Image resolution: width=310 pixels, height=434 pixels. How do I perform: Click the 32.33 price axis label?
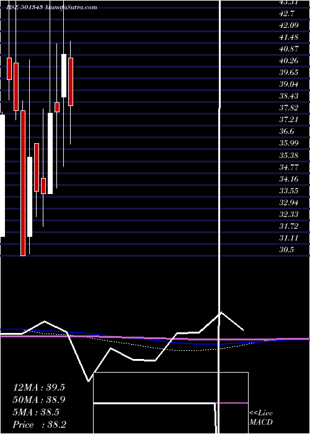tap(289, 215)
